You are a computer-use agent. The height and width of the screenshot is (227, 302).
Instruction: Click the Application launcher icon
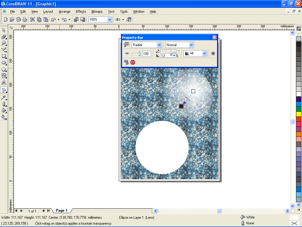click(118, 20)
